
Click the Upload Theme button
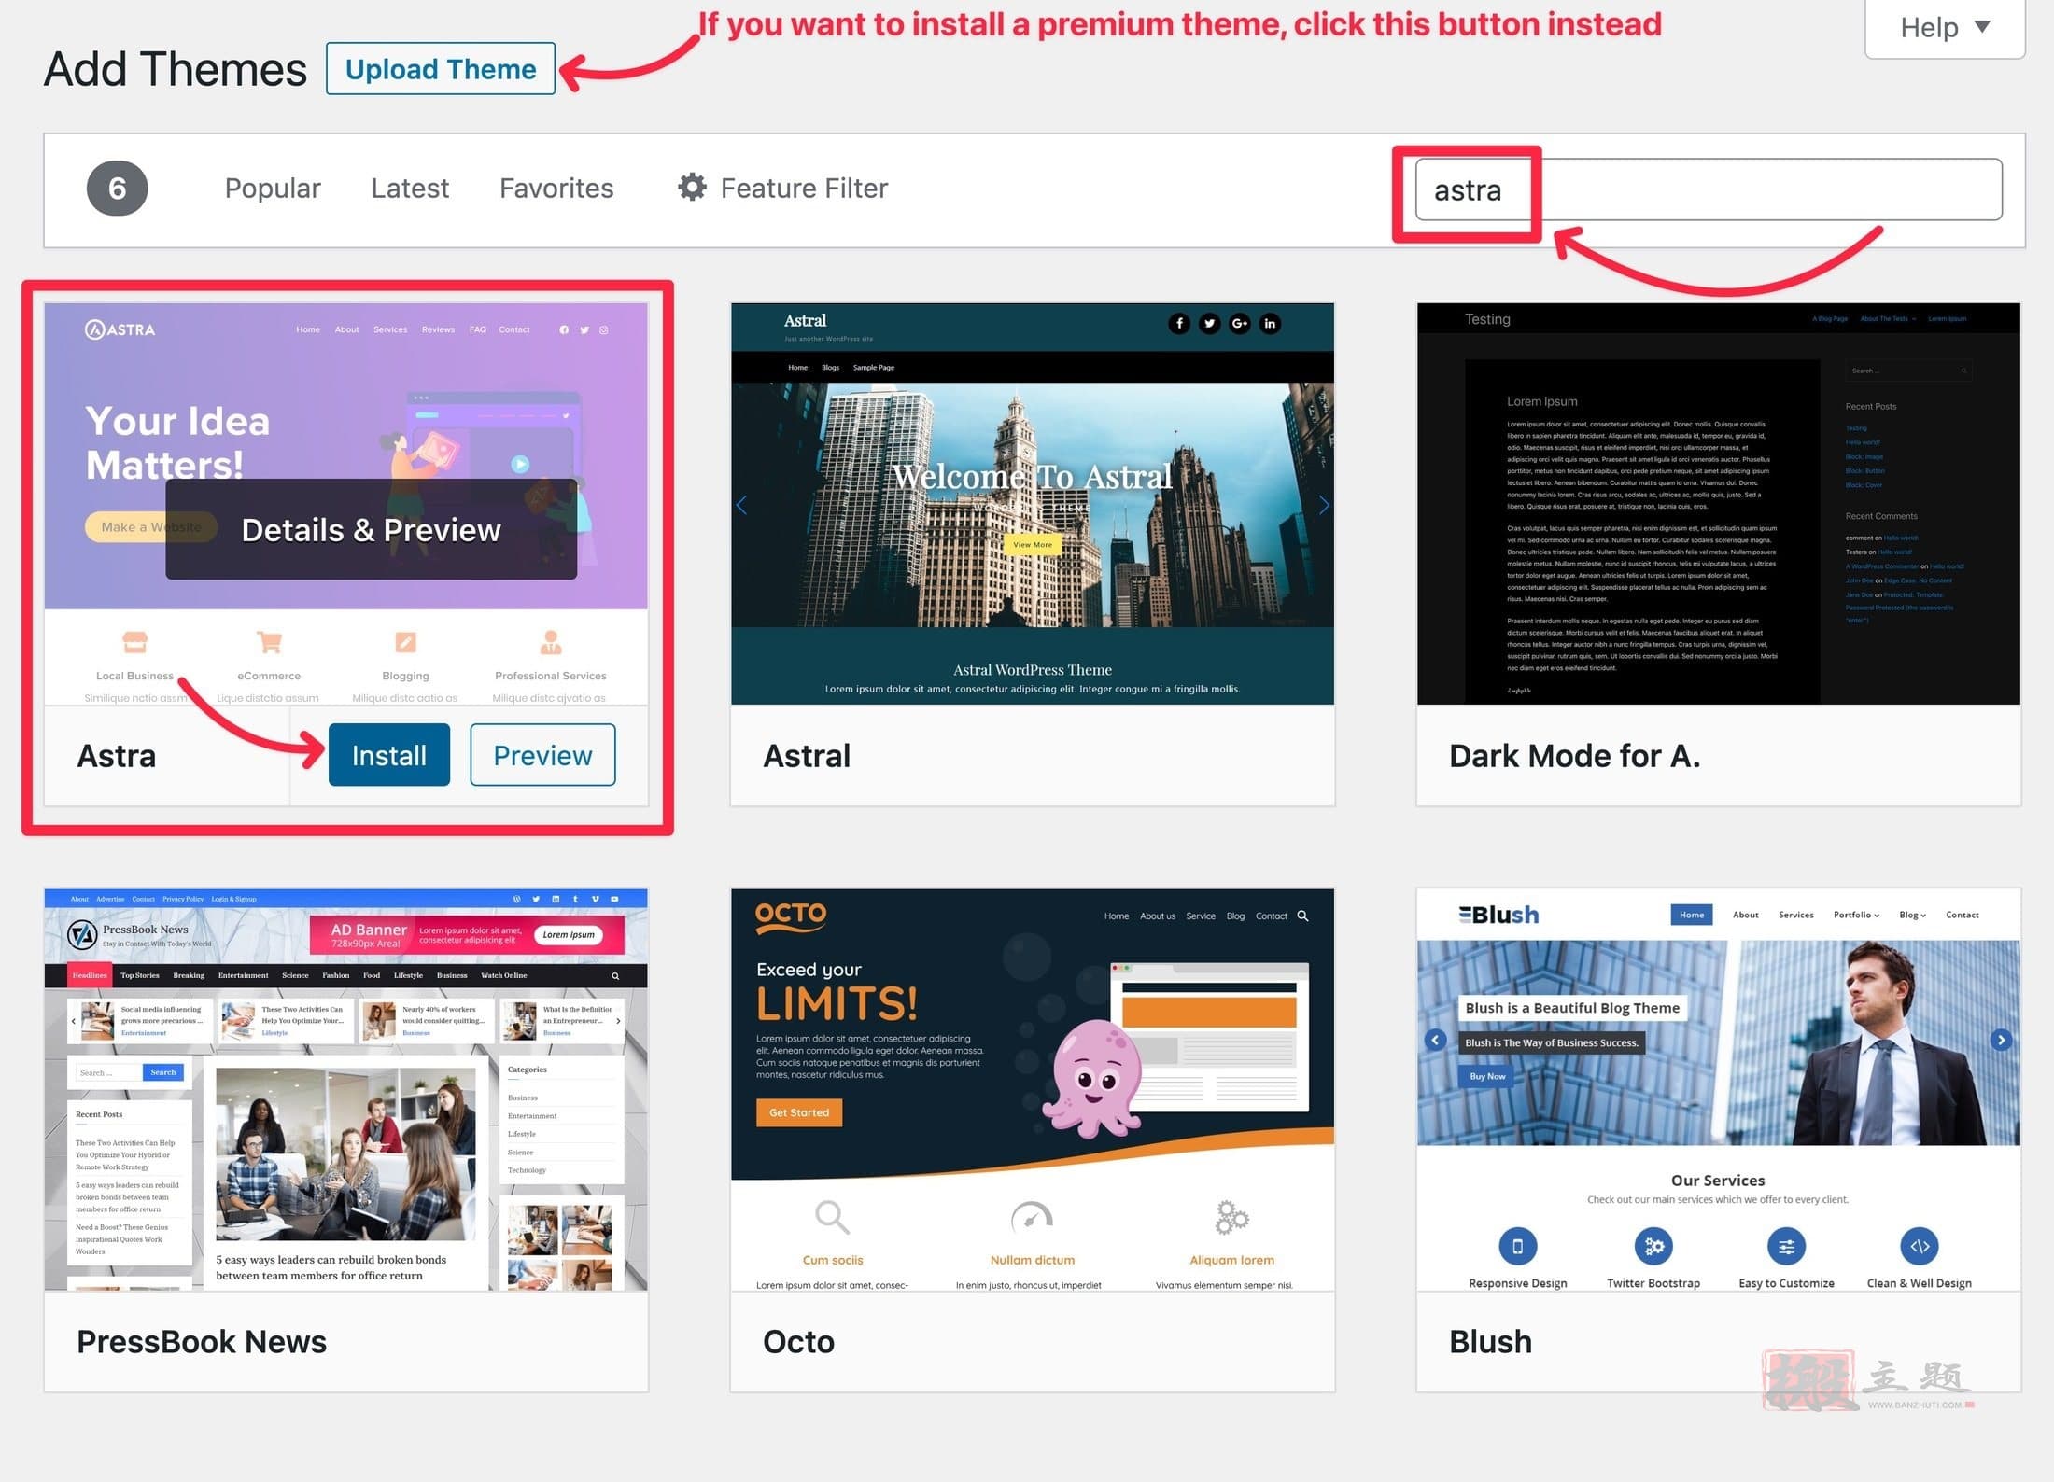pos(441,69)
